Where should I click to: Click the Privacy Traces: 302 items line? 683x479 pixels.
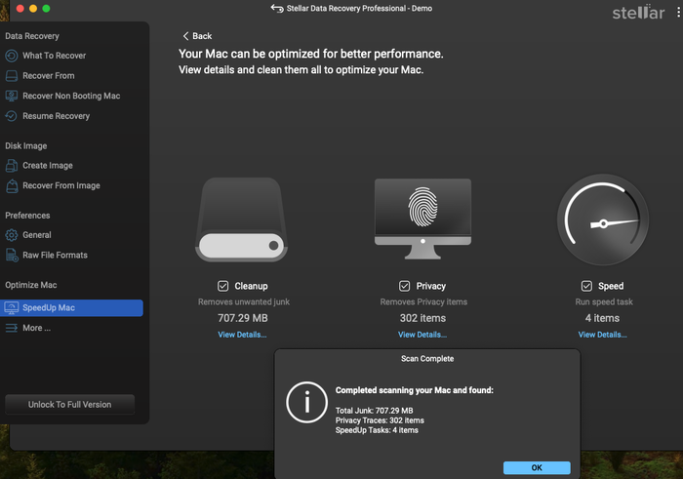(380, 420)
